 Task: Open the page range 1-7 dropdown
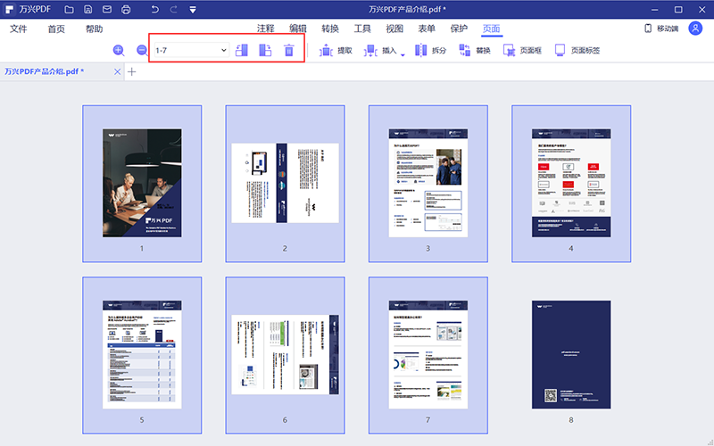pos(223,51)
